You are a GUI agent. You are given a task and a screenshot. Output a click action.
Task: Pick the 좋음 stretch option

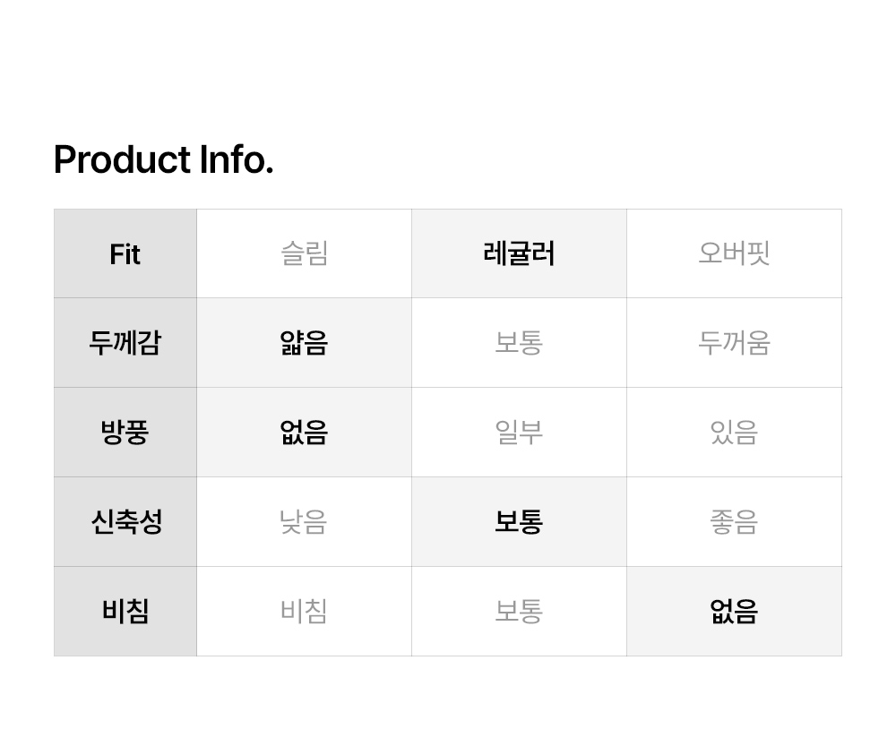[x=734, y=522]
